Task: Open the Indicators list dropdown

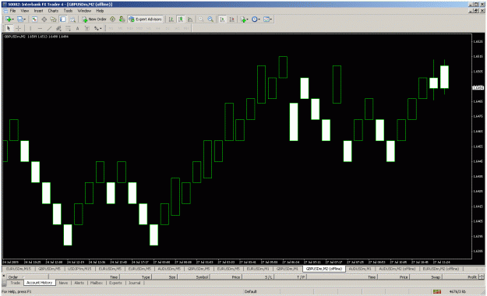Action: (244, 19)
